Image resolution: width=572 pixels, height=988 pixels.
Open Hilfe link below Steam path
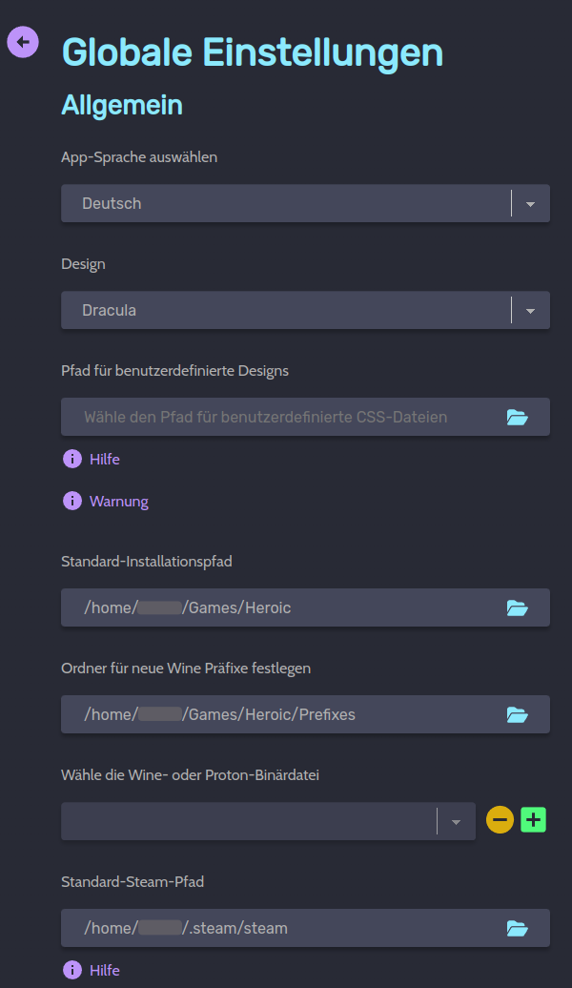(105, 970)
